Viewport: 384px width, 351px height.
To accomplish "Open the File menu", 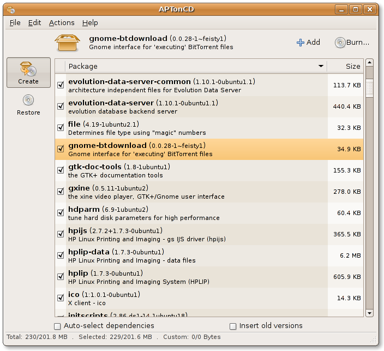I will 15,23.
